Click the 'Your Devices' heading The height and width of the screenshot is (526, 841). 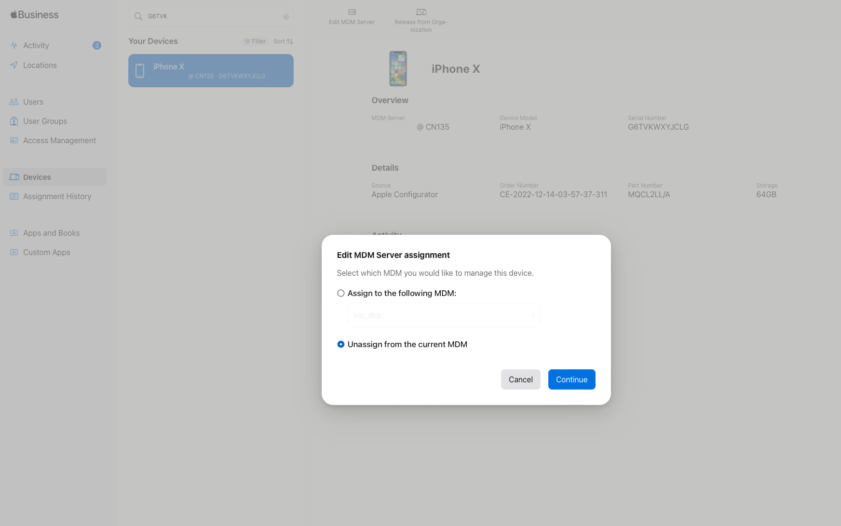[153, 41]
